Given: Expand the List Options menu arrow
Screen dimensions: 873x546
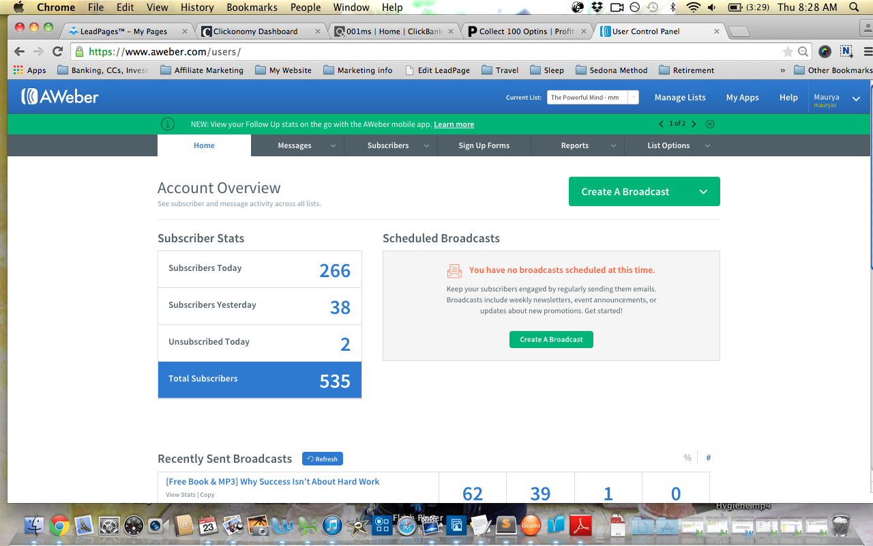Looking at the screenshot, I should [707, 145].
